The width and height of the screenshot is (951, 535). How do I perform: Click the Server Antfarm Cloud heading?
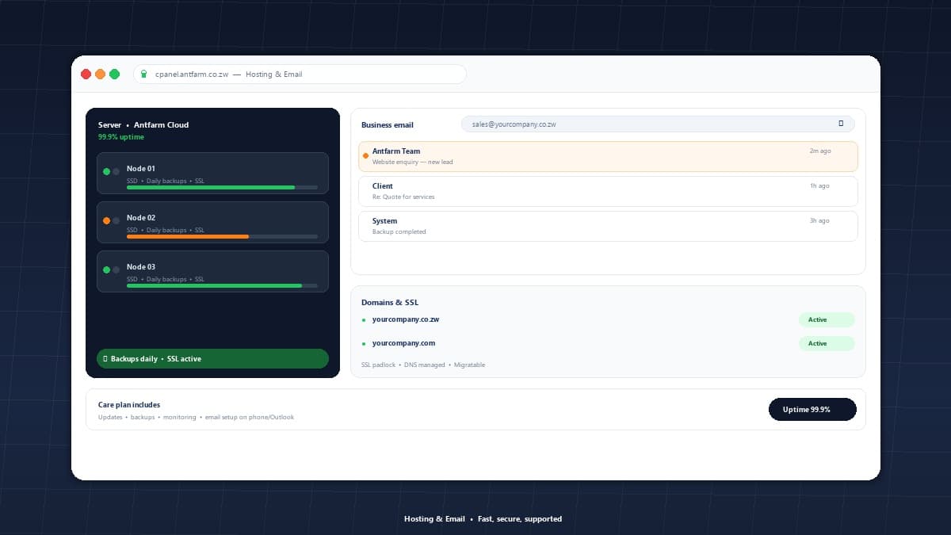pyautogui.click(x=143, y=125)
